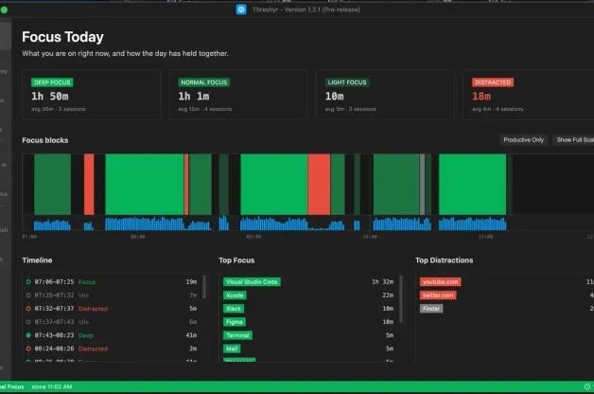Viewport: 594px width, 394px height.
Task: Select youtube.com in Top Distractions
Action: coord(440,281)
